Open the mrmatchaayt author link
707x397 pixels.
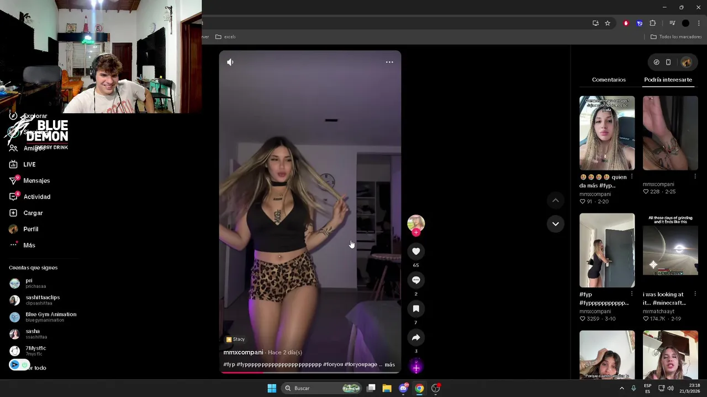click(658, 312)
